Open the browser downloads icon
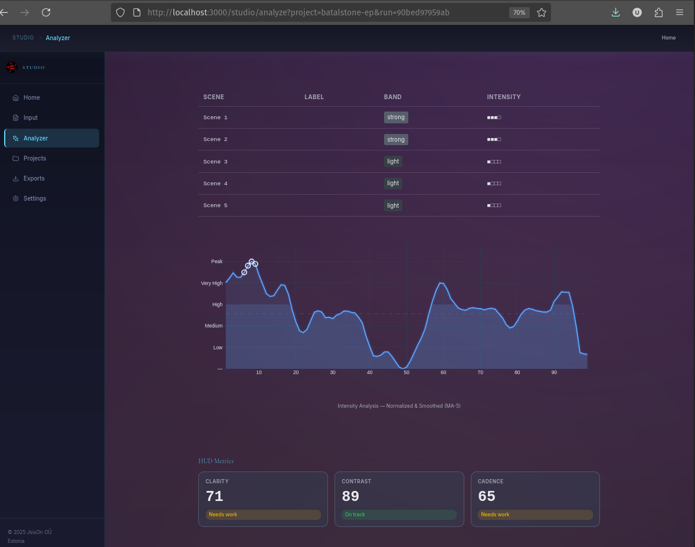Image resolution: width=695 pixels, height=547 pixels. (615, 12)
